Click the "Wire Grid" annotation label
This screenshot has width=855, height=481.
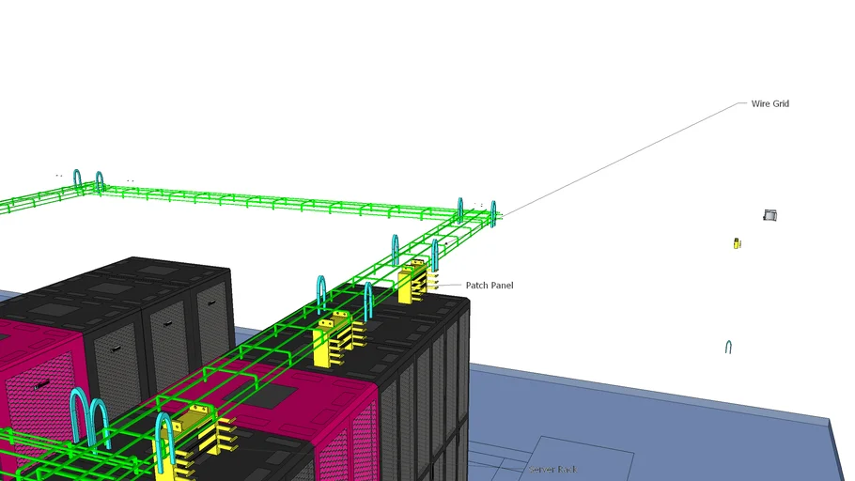pyautogui.click(x=769, y=103)
